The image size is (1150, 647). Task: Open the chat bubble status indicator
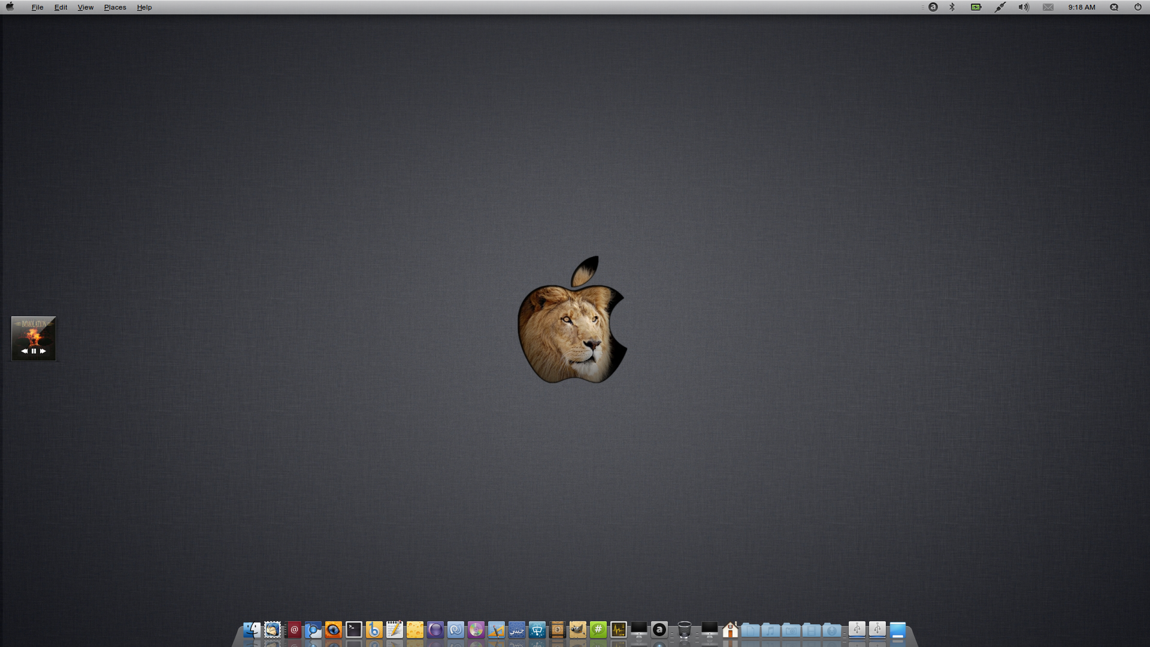click(1114, 7)
